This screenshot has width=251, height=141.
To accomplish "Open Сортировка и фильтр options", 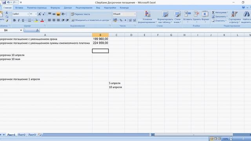I will (235, 17).
